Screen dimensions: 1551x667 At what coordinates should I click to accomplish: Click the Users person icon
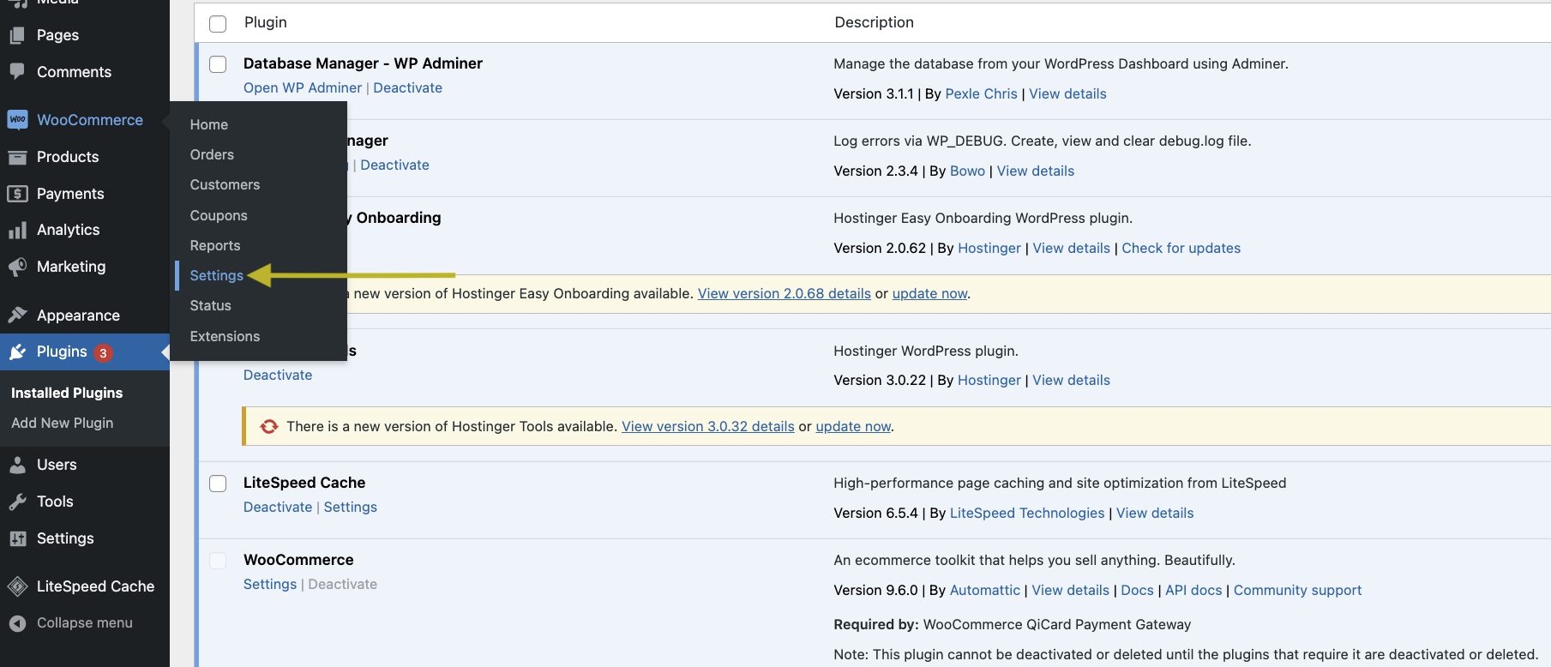[x=17, y=465]
